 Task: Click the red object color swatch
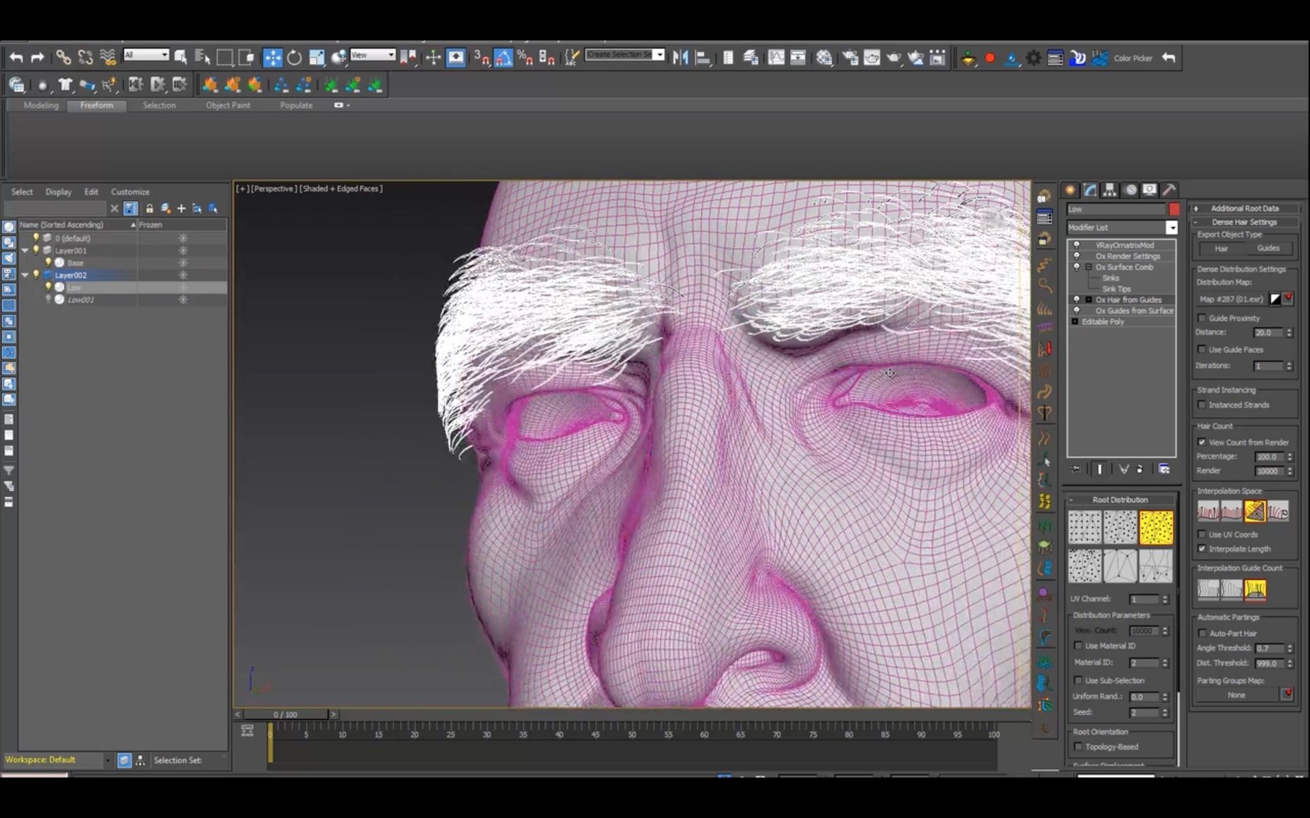pos(1174,209)
